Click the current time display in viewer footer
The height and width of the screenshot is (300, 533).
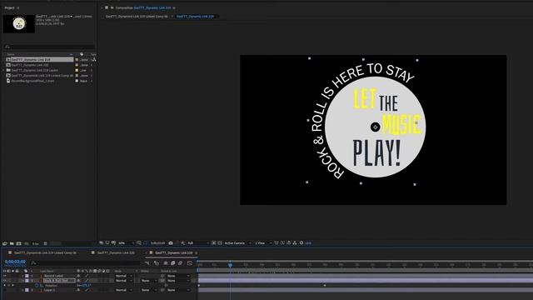coord(157,242)
